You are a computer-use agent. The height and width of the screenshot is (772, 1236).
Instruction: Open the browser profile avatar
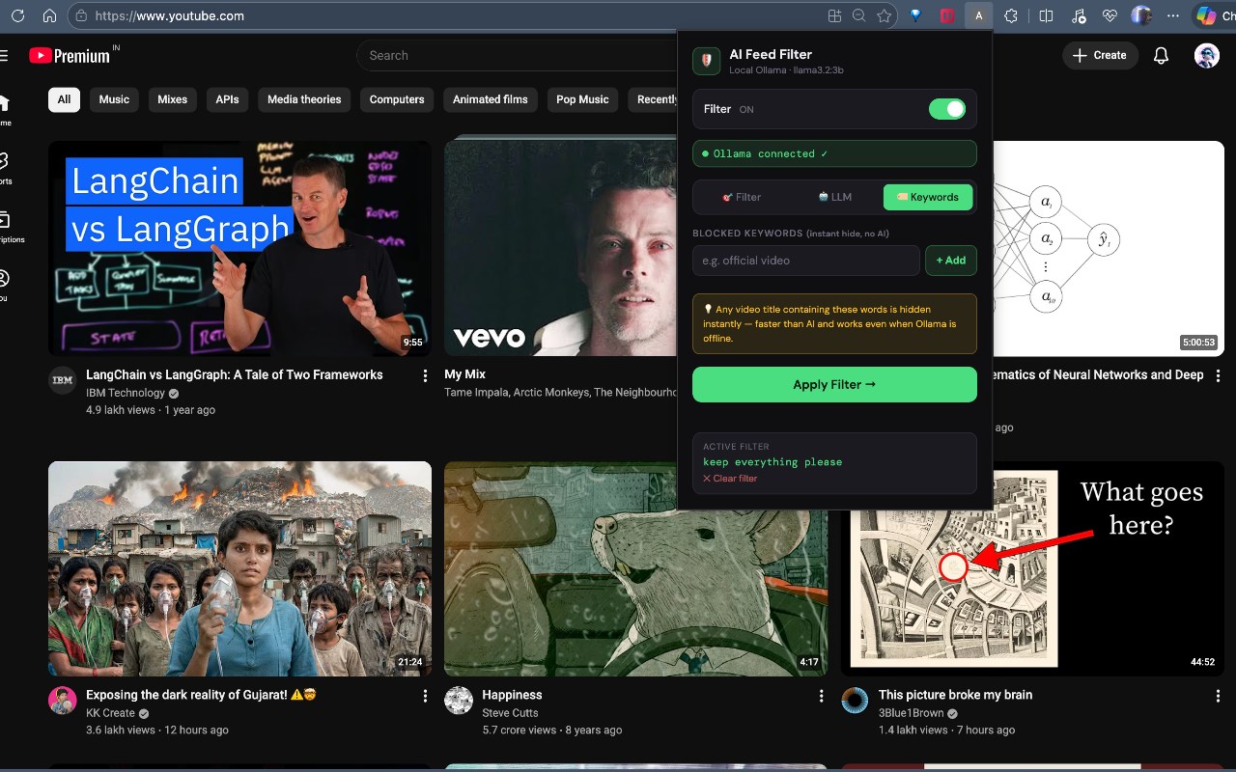(1141, 15)
